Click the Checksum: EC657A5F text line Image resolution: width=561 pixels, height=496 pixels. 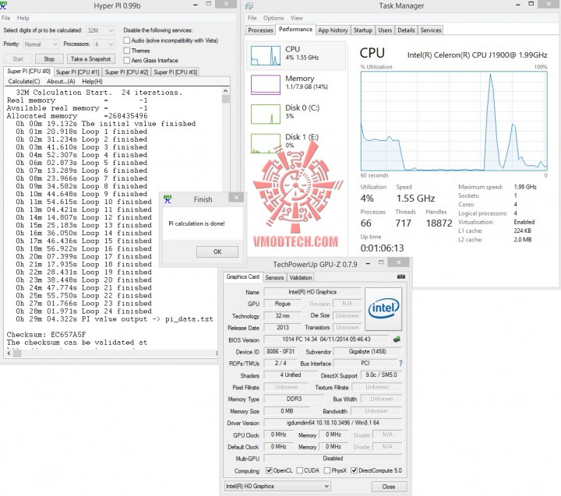(46, 335)
